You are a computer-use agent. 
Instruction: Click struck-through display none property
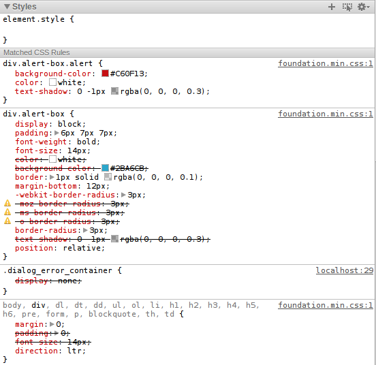48,281
